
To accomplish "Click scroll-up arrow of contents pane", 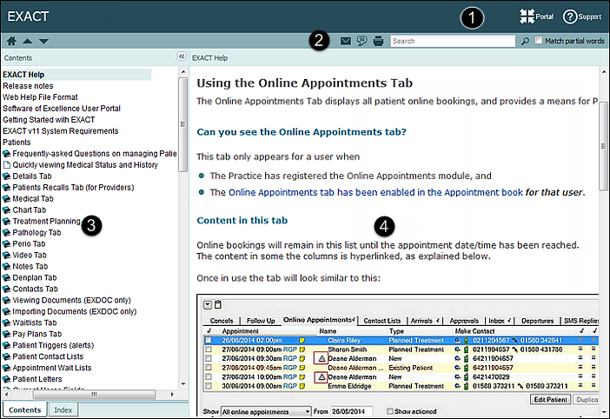I will [183, 72].
